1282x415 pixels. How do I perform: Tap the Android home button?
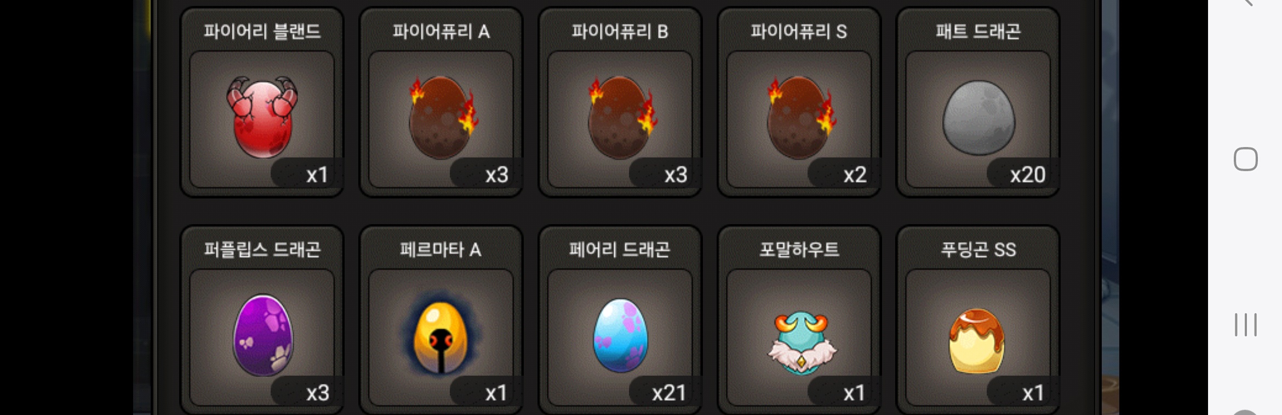pyautogui.click(x=1245, y=159)
